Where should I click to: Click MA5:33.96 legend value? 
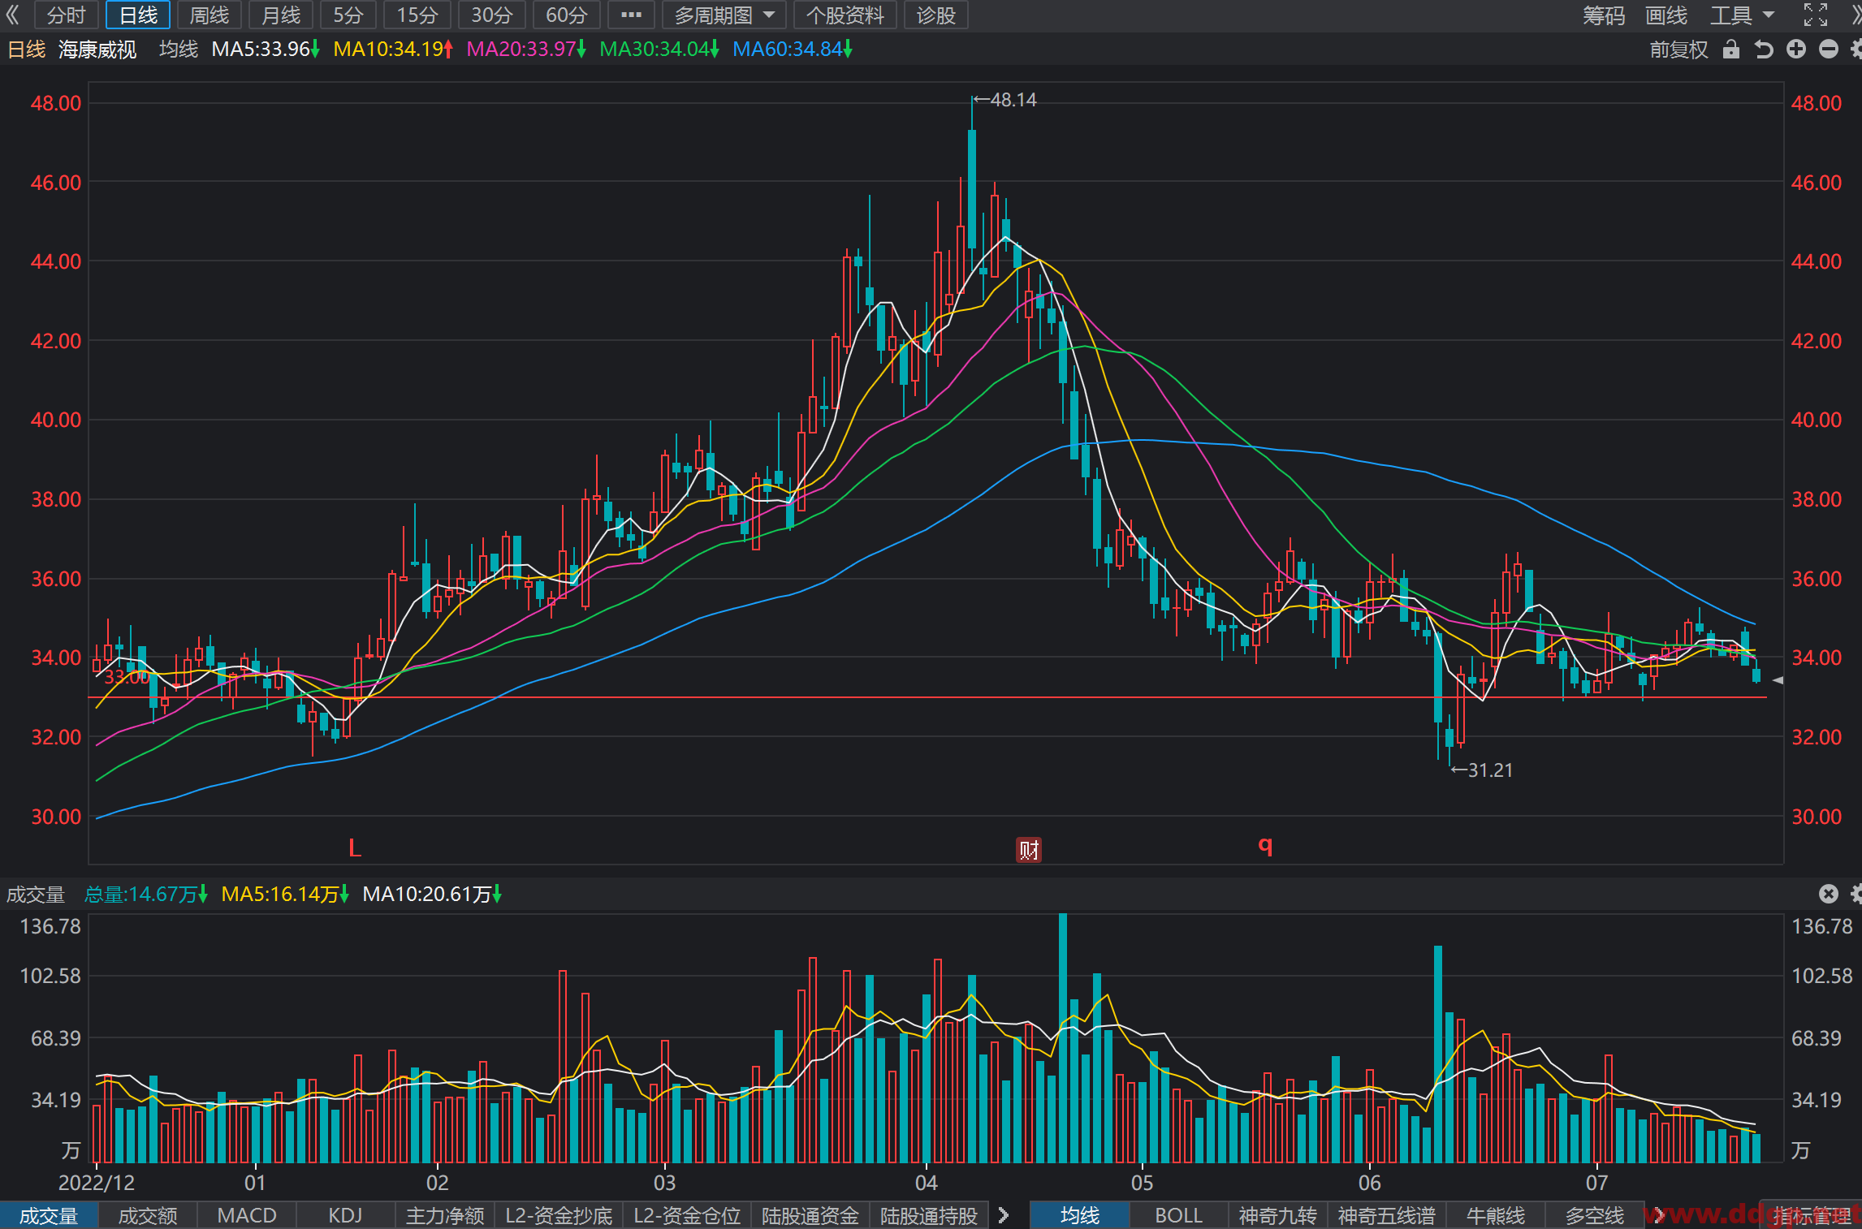click(266, 50)
